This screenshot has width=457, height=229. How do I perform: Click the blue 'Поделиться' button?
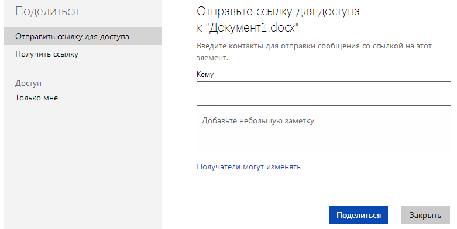(359, 215)
